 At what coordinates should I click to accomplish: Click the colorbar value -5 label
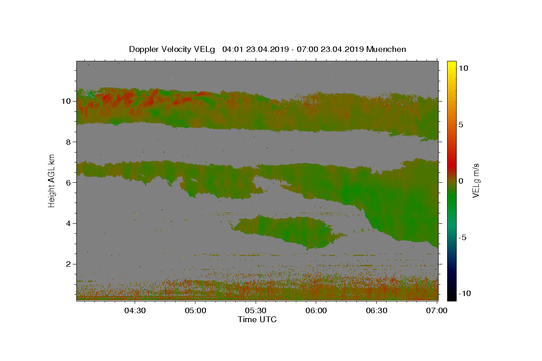click(463, 237)
